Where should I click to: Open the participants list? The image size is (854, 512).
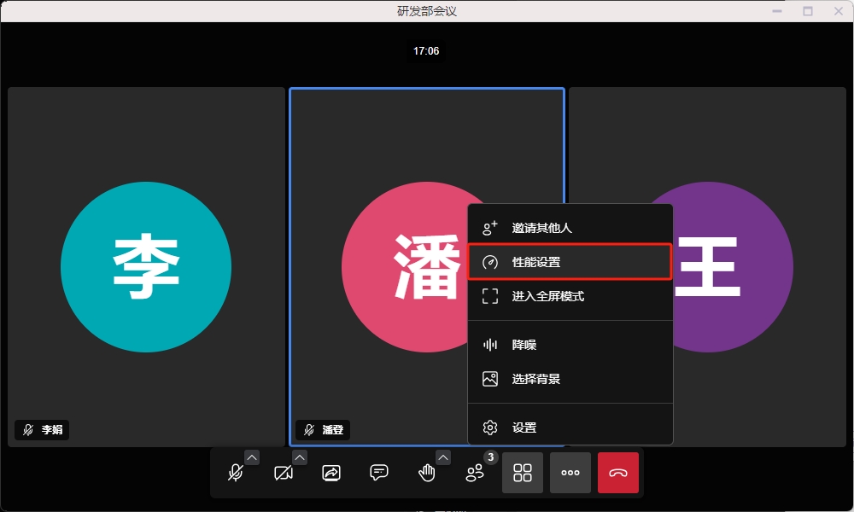[475, 473]
